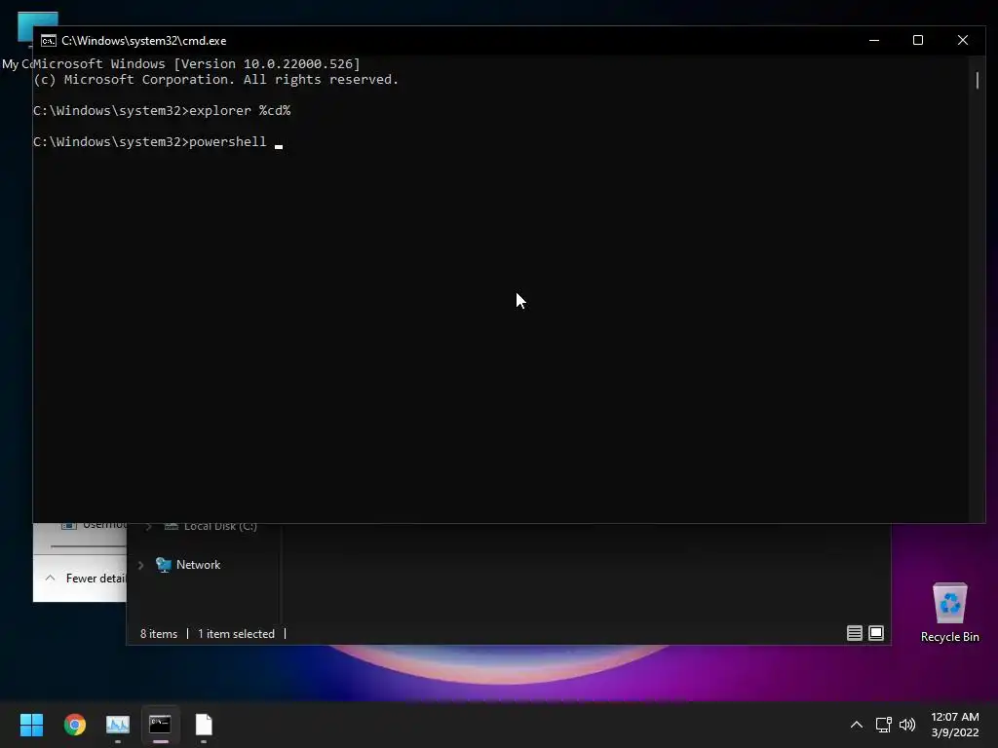Click the Network icon in Explorer sidebar
This screenshot has width=998, height=748.
point(164,565)
